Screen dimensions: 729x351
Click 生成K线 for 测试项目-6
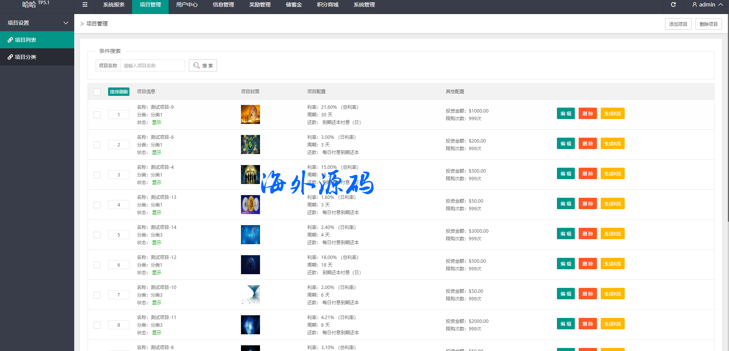pos(612,144)
